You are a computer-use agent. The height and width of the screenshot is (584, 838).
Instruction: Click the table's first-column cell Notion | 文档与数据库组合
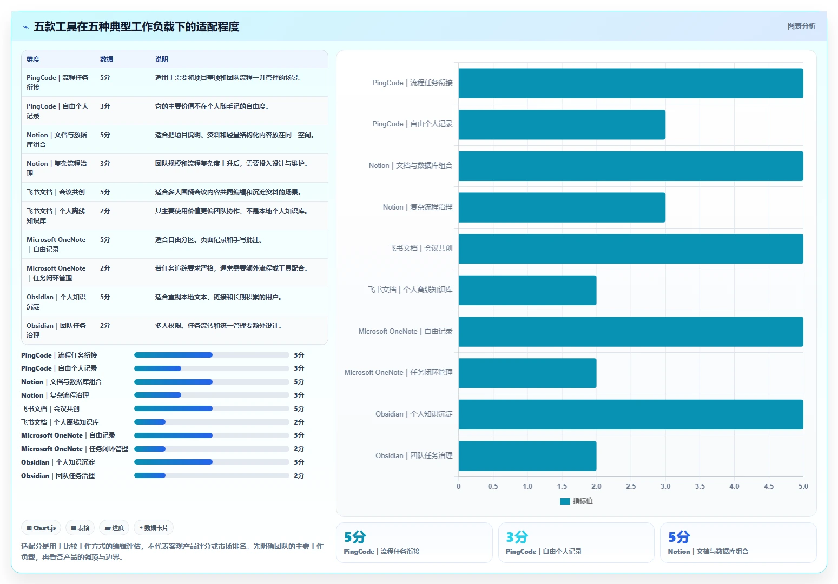pos(57,140)
